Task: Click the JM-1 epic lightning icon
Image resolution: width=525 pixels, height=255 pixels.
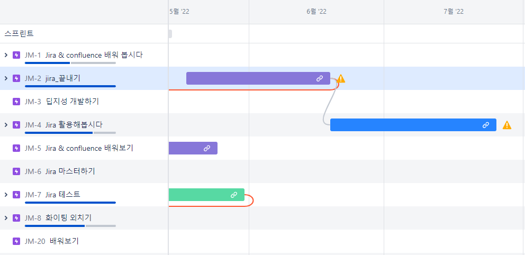Action: [x=16, y=55]
